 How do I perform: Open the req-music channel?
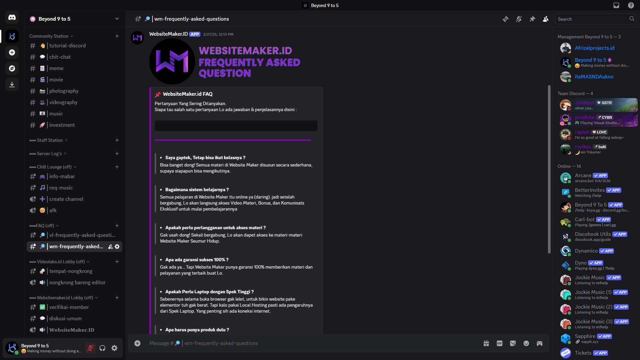(x=74, y=188)
